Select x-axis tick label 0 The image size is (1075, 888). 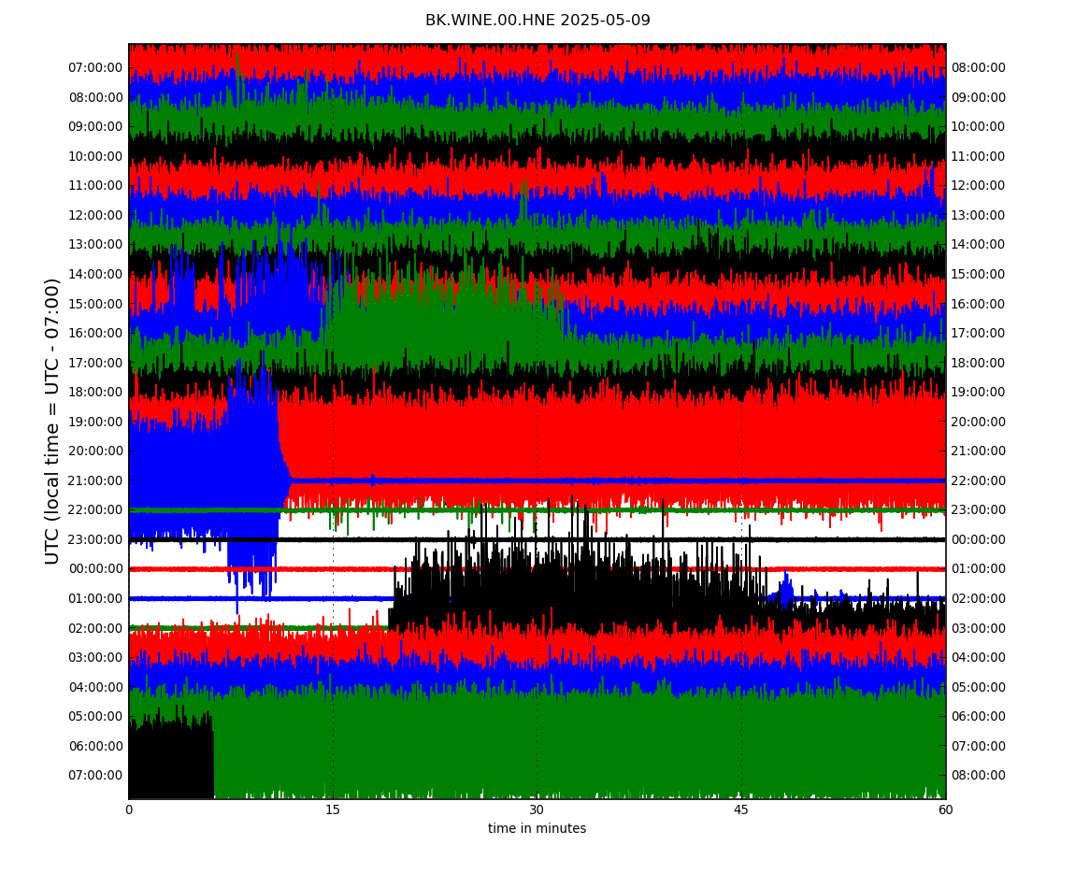tap(129, 809)
